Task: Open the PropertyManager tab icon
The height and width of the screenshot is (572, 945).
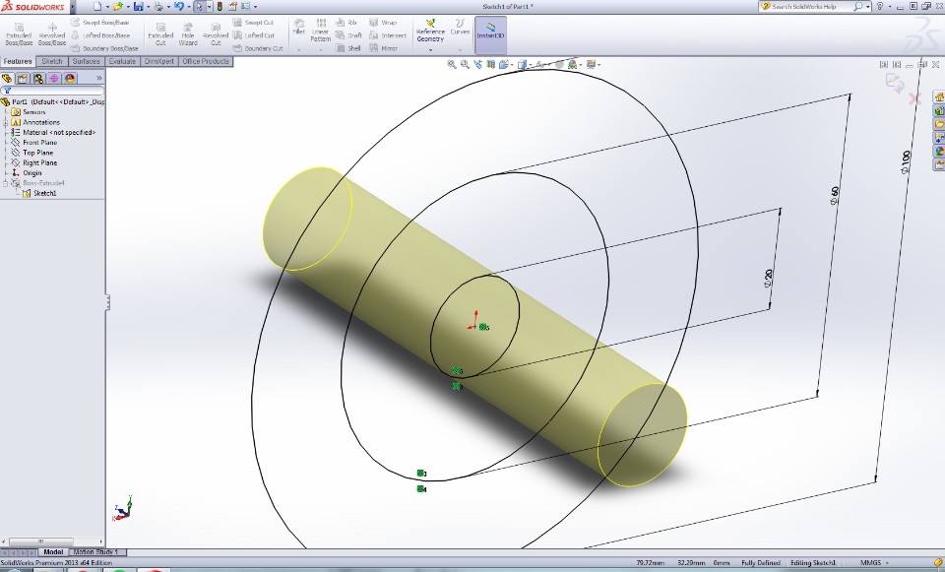Action: 23,79
